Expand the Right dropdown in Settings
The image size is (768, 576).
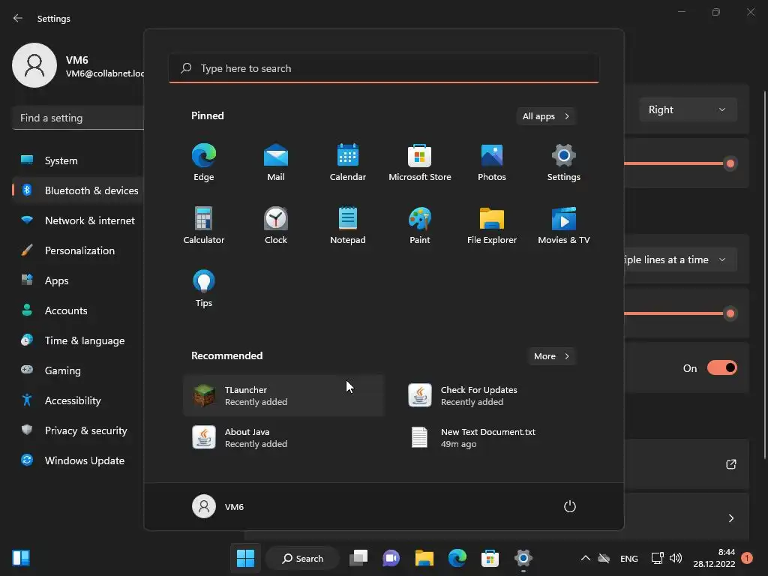[x=688, y=109]
